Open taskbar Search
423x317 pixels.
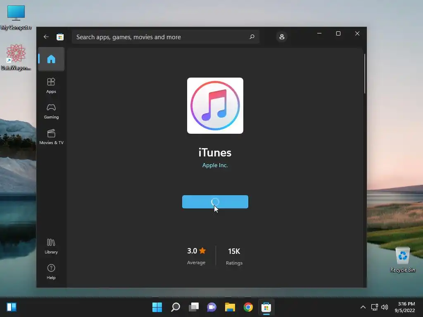[175, 307]
